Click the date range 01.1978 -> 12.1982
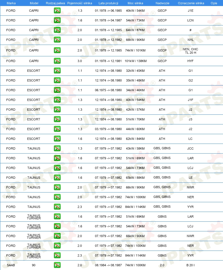 click(108, 40)
